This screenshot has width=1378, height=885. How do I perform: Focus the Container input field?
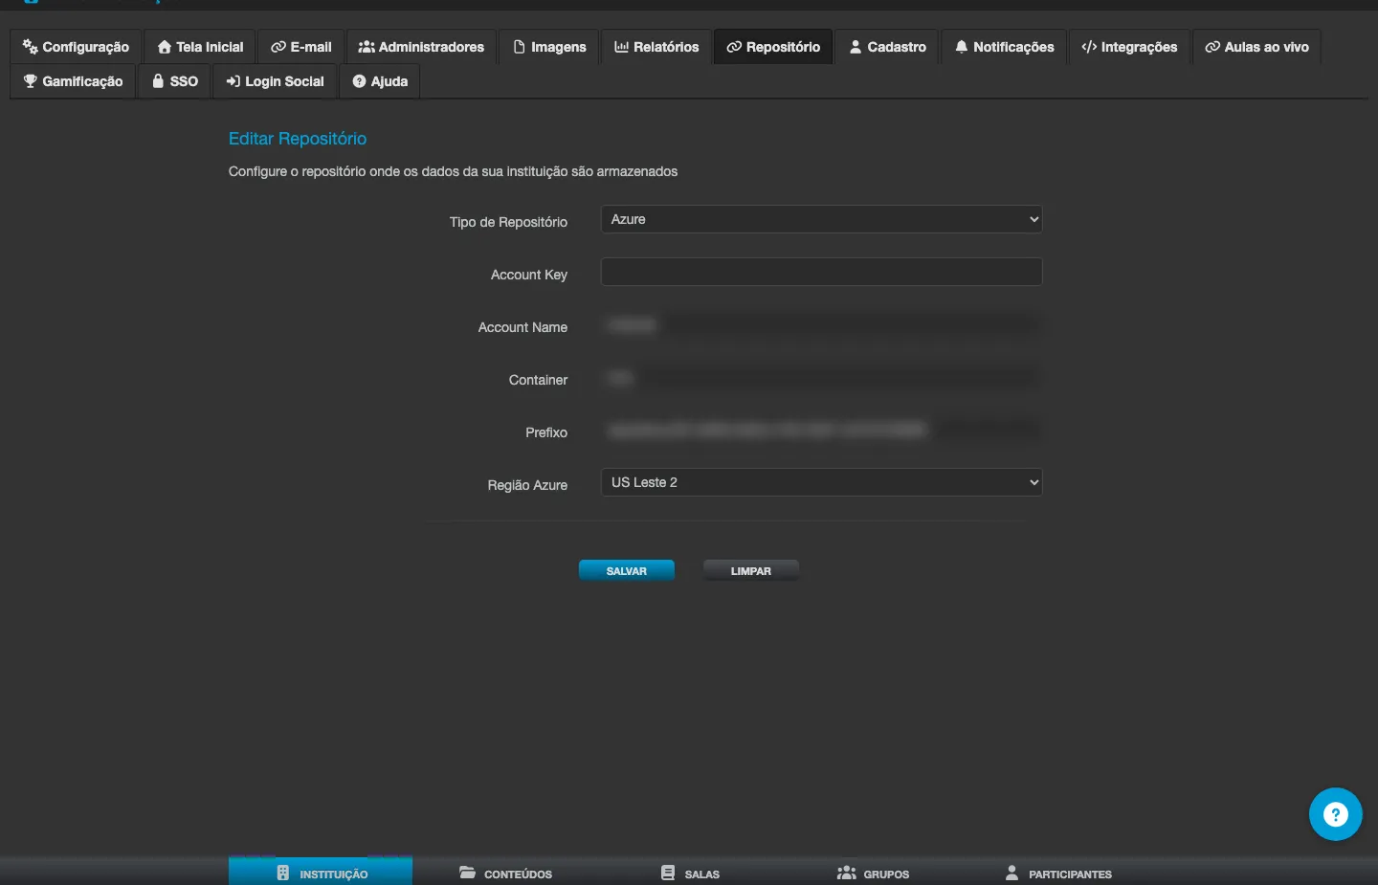(x=821, y=378)
